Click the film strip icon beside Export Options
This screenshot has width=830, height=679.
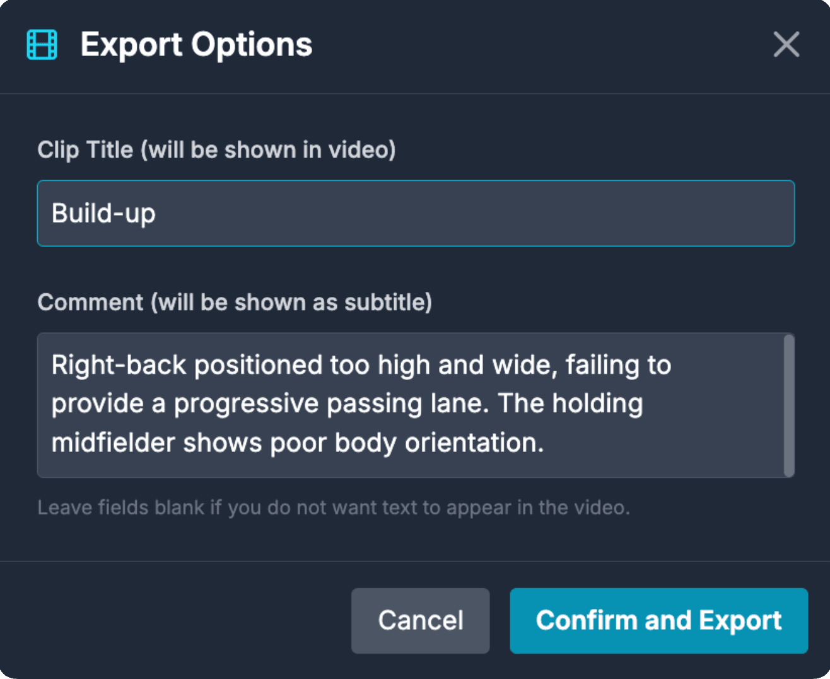[x=42, y=44]
